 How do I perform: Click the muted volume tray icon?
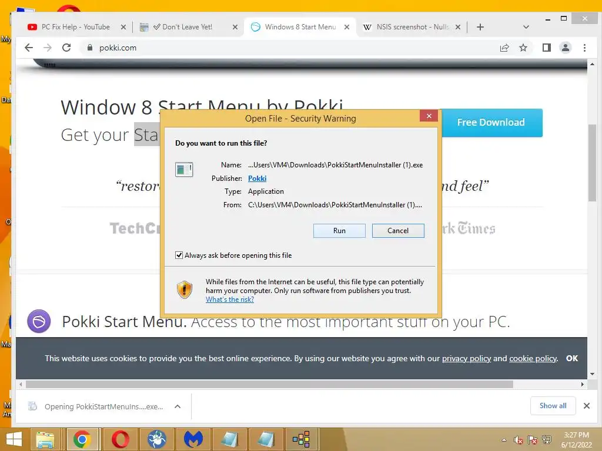[x=518, y=440]
